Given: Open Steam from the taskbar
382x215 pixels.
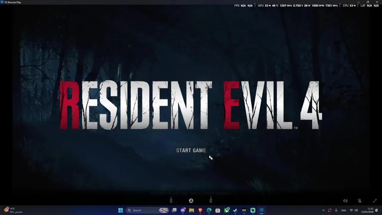Looking at the screenshot, I should pyautogui.click(x=235, y=210).
